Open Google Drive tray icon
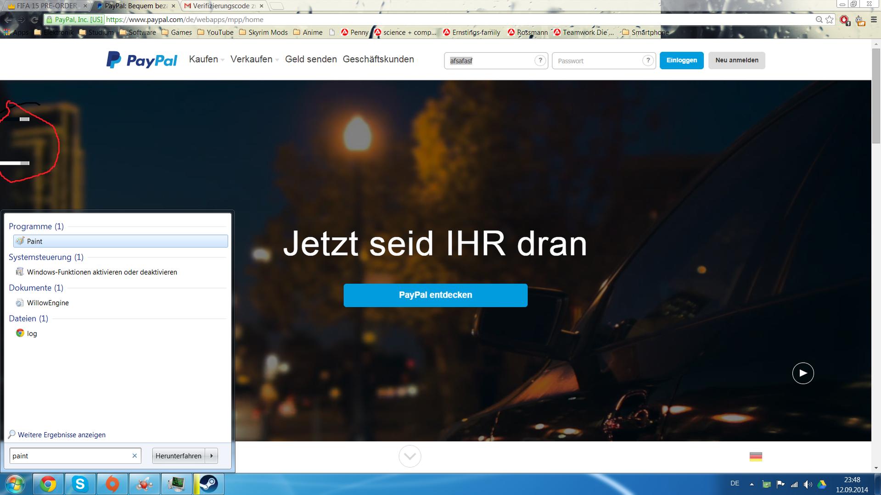This screenshot has width=881, height=495. pyautogui.click(x=822, y=484)
